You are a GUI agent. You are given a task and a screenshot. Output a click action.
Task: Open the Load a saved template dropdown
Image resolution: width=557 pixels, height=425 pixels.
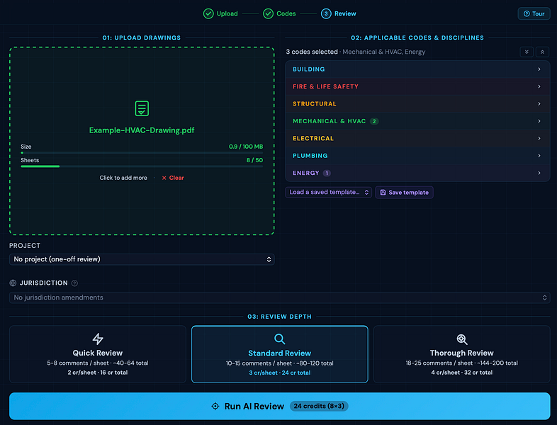click(328, 192)
